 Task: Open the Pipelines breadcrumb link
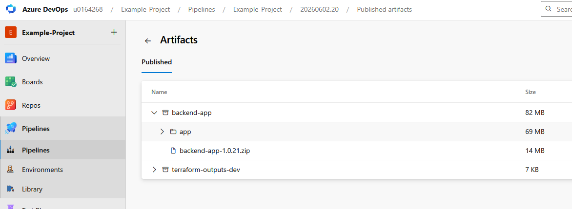point(202,9)
